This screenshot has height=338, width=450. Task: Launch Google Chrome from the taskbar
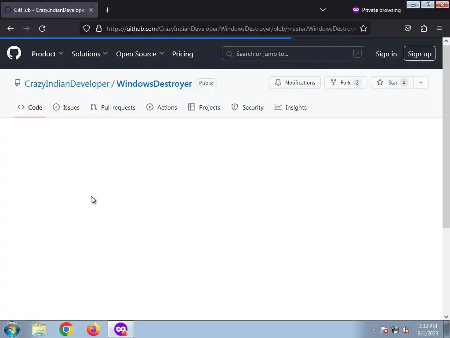point(66,329)
